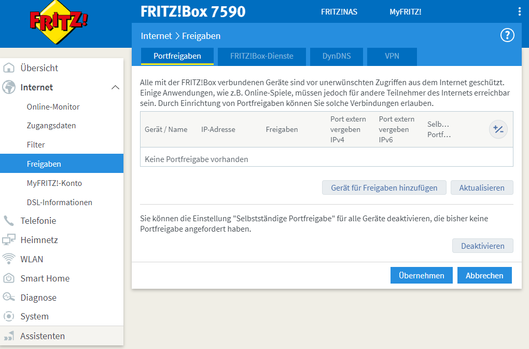The height and width of the screenshot is (349, 529).
Task: Open MyFRITZ! in the header
Action: point(406,12)
